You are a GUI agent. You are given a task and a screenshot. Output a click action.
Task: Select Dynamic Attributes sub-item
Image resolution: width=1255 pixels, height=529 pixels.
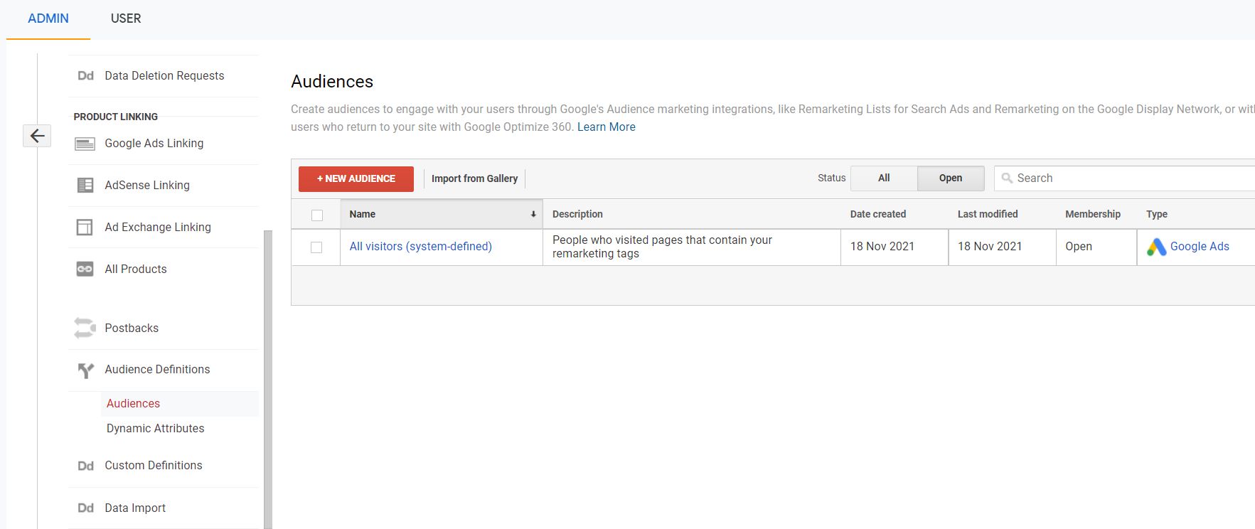155,428
